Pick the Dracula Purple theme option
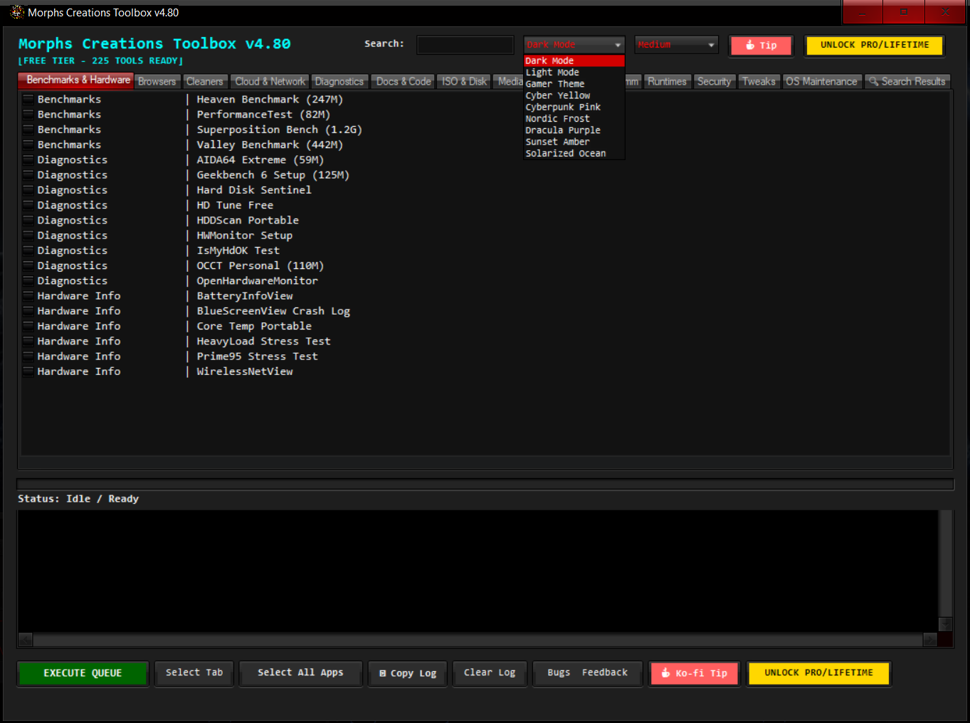 (x=574, y=130)
